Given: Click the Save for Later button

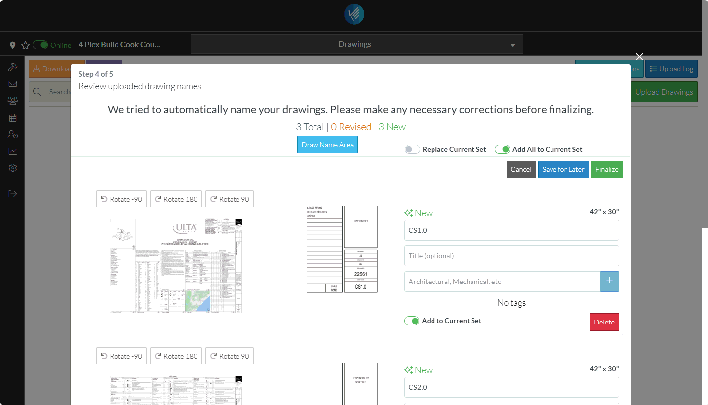Looking at the screenshot, I should pos(563,169).
